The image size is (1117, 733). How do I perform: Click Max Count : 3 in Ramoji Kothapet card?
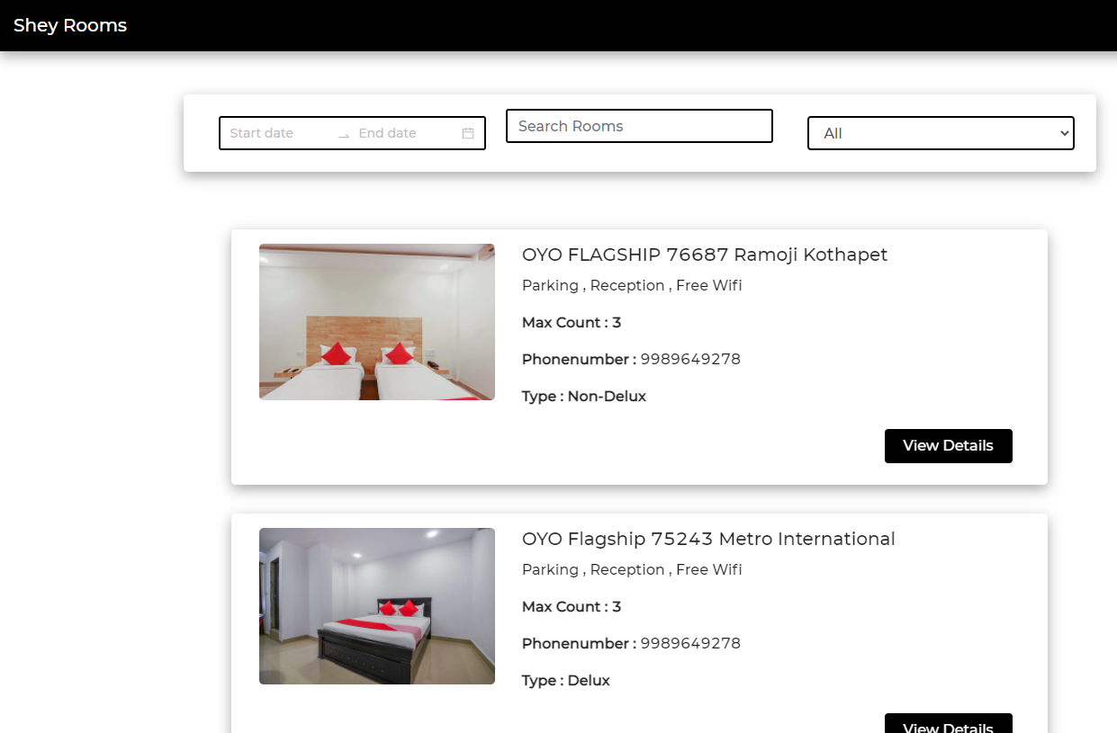[x=572, y=323]
